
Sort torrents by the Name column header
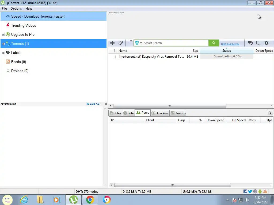point(150,51)
